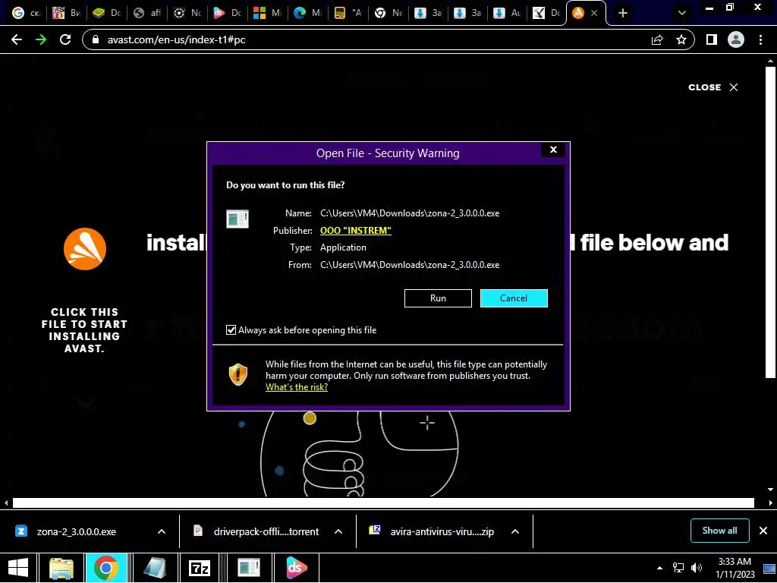Screen dimensions: 777x583
Task: Click the network status tray icon
Action: [x=678, y=568]
